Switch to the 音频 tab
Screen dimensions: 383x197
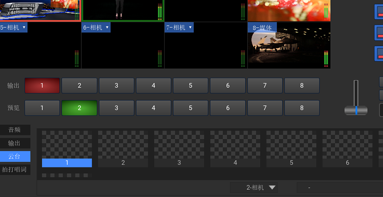click(15, 129)
